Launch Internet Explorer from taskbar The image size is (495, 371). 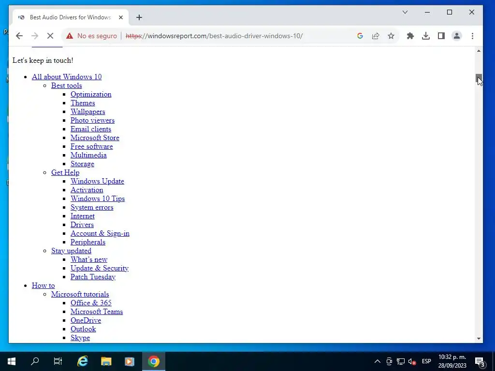tap(82, 361)
